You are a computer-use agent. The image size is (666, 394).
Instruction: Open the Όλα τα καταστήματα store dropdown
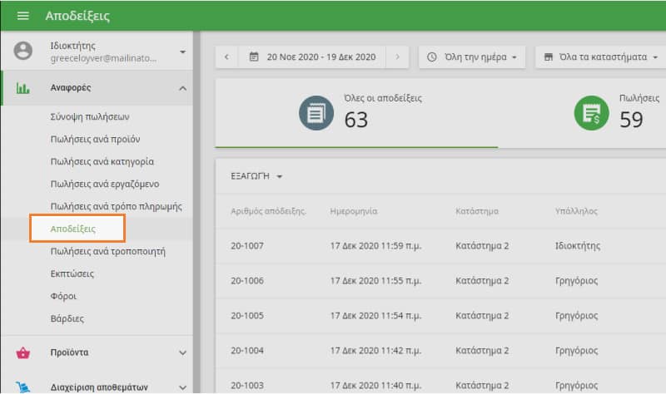[600, 57]
